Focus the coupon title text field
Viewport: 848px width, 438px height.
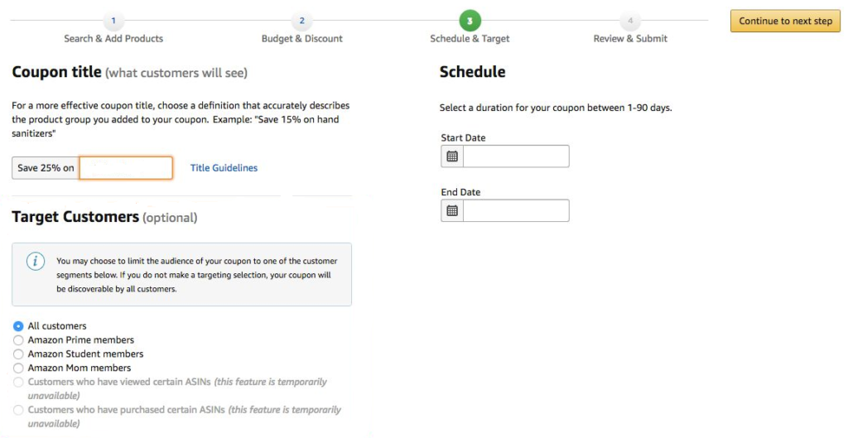[x=126, y=167]
